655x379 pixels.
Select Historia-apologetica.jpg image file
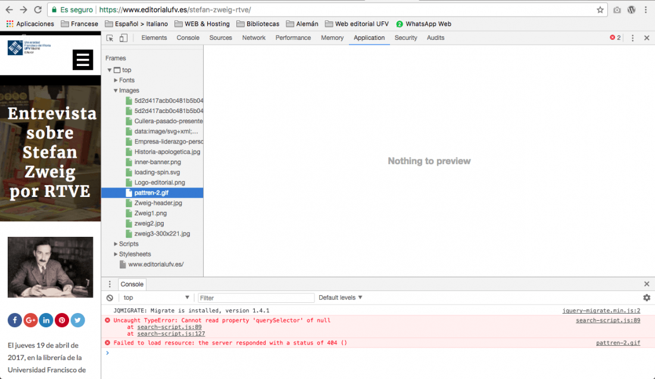click(167, 152)
